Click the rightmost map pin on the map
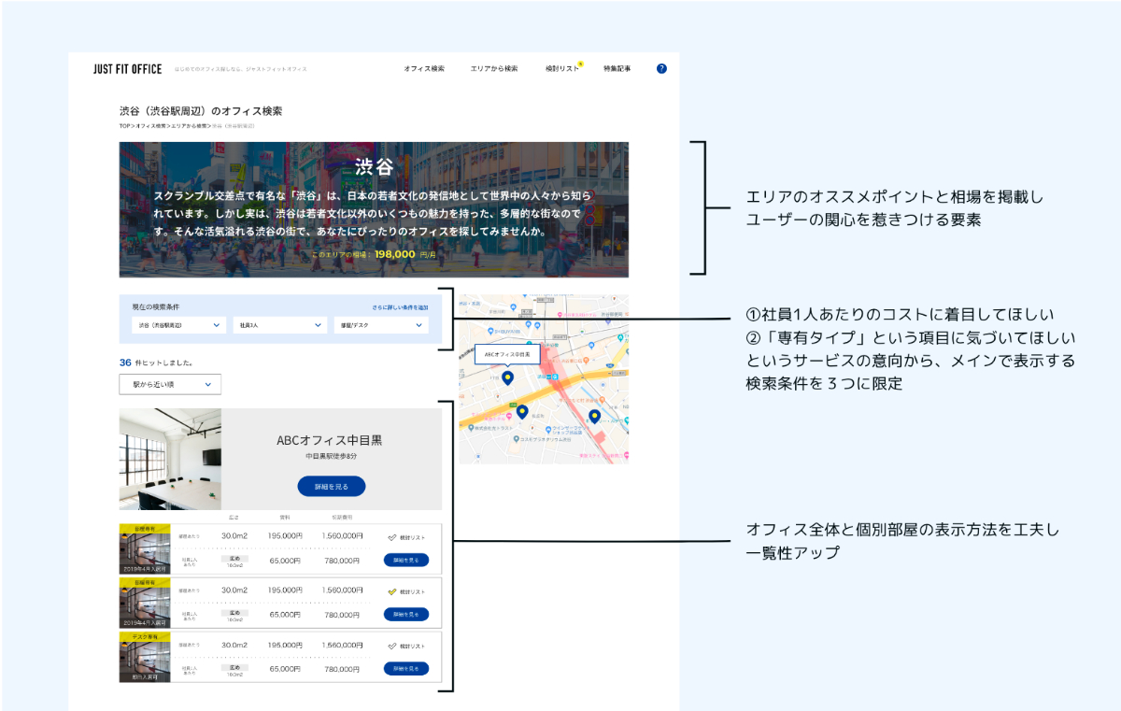 coord(594,416)
